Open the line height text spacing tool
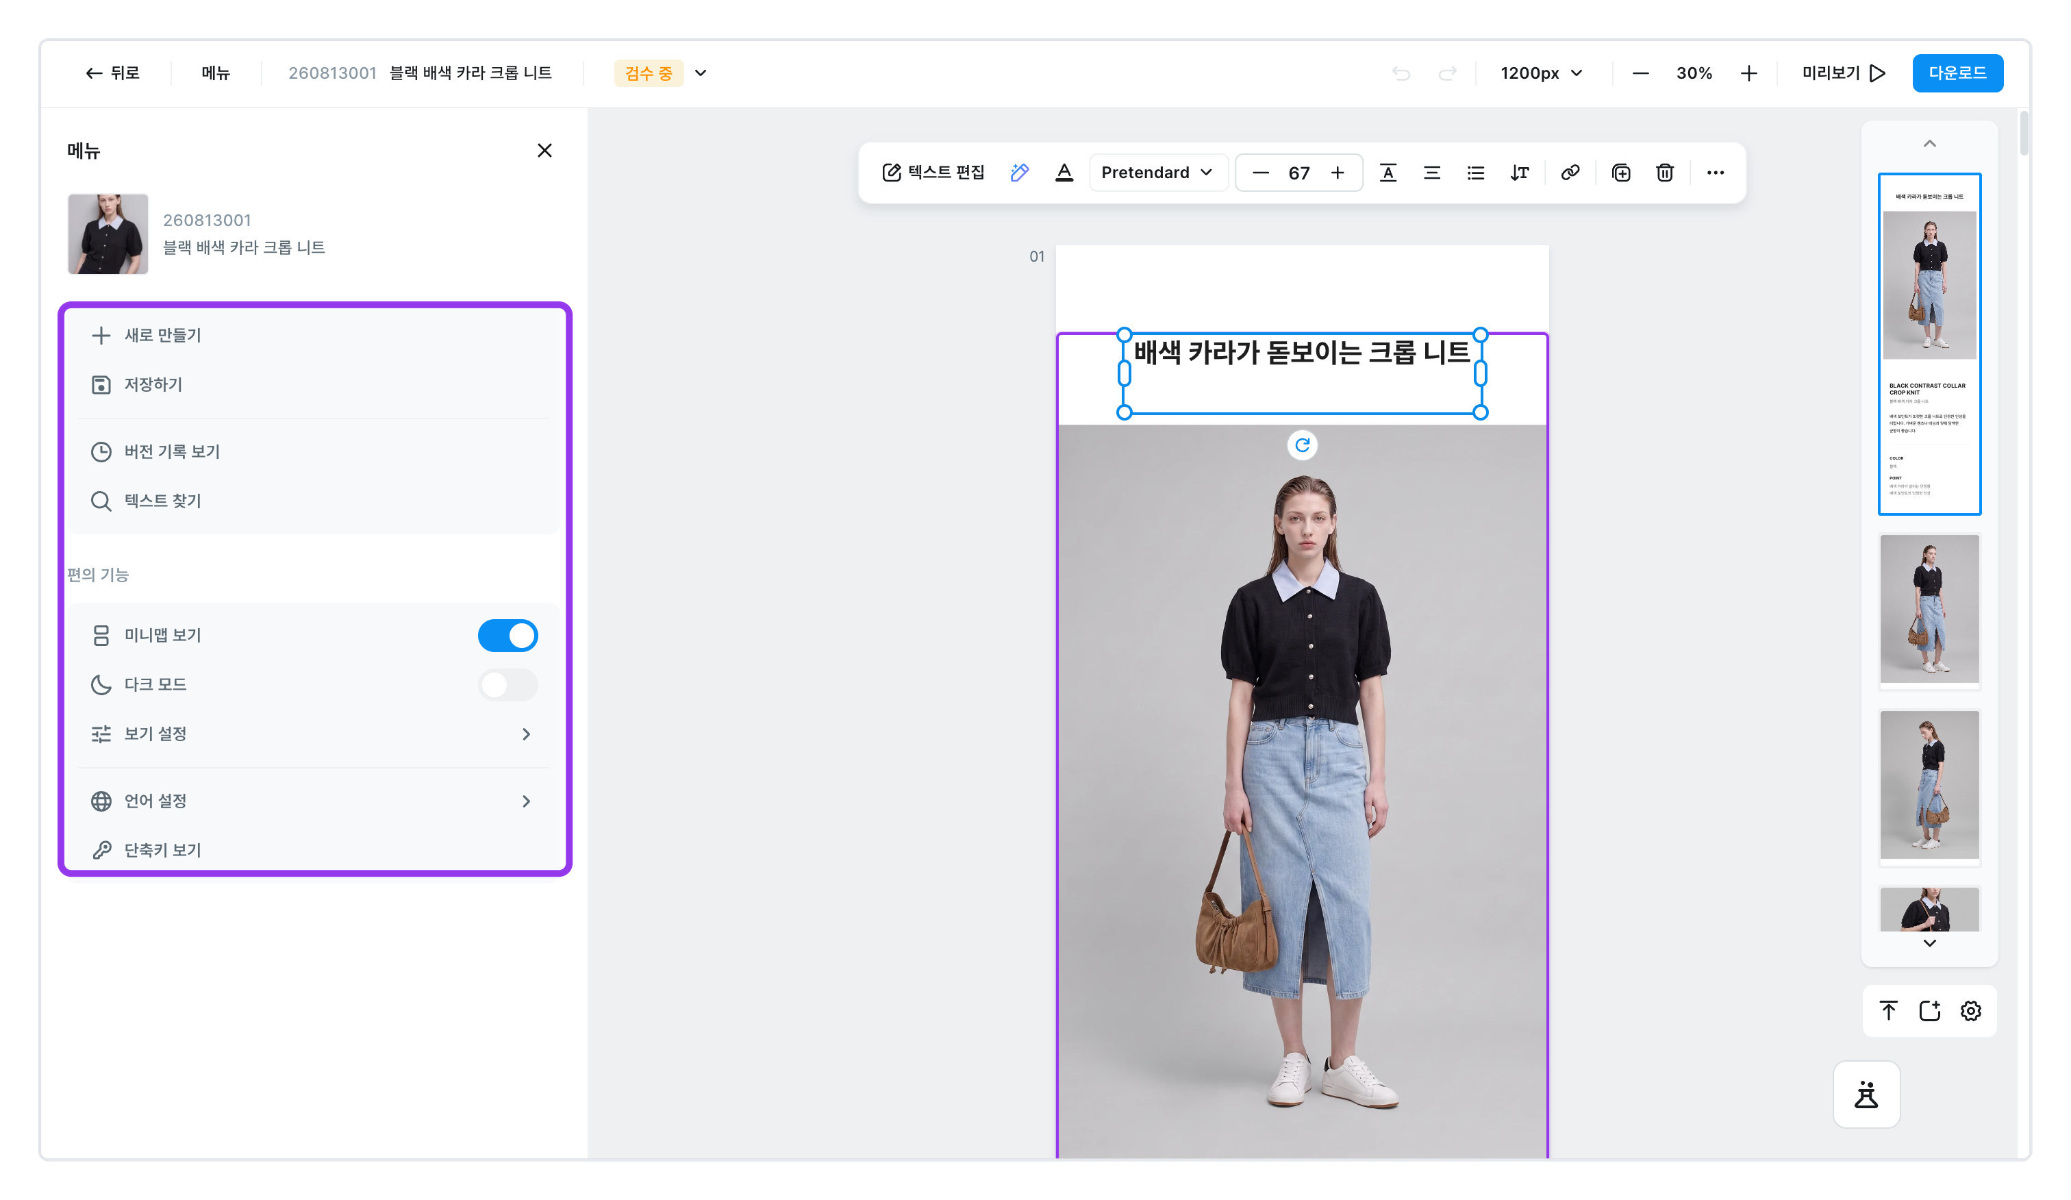Image resolution: width=2071 pixels, height=1200 pixels. pyautogui.click(x=1520, y=173)
